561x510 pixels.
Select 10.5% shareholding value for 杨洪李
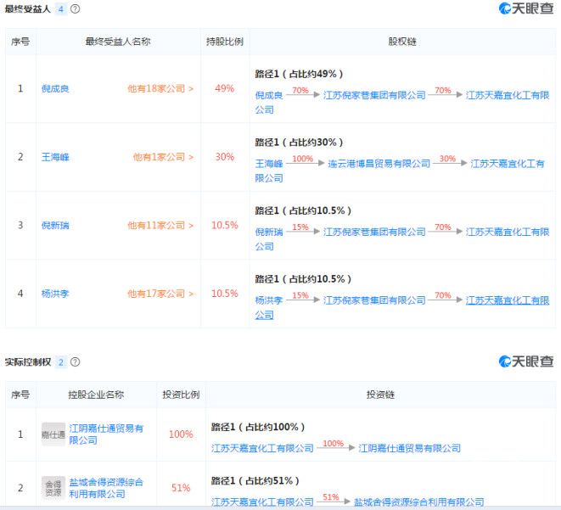pos(225,294)
